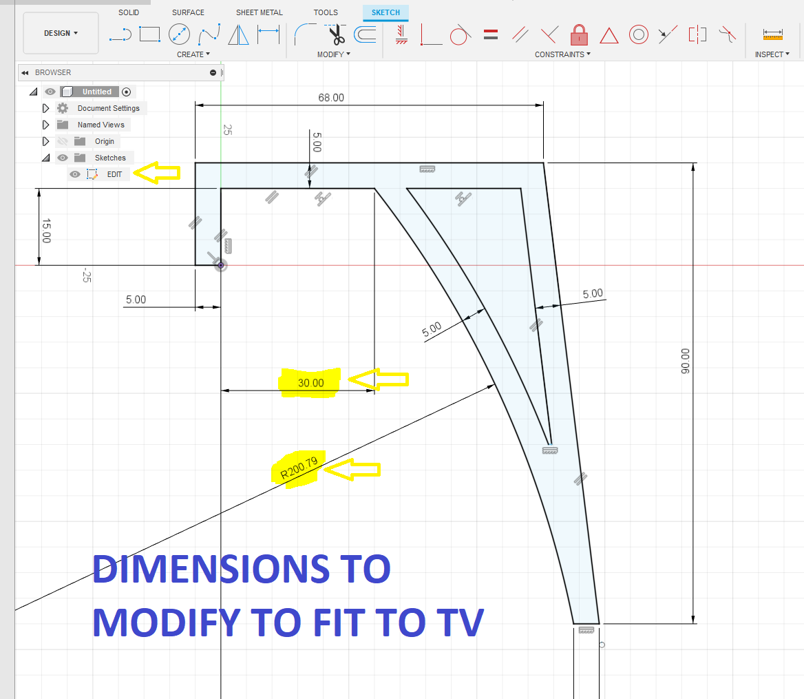Minimize Browser panel with the dot button
This screenshot has width=804, height=699.
[213, 73]
